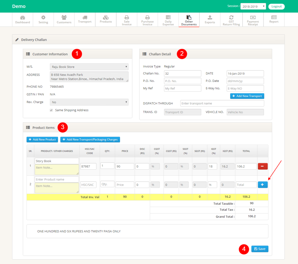Open the Report module
298x264 pixels.
click(x=274, y=19)
